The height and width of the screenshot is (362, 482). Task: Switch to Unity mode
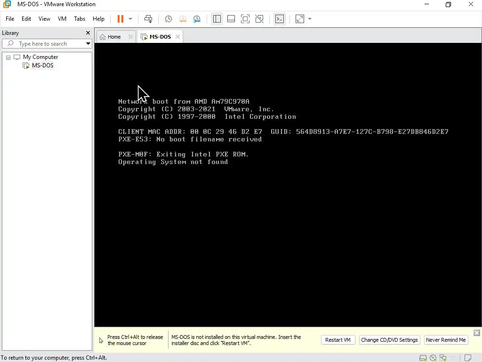point(259,19)
